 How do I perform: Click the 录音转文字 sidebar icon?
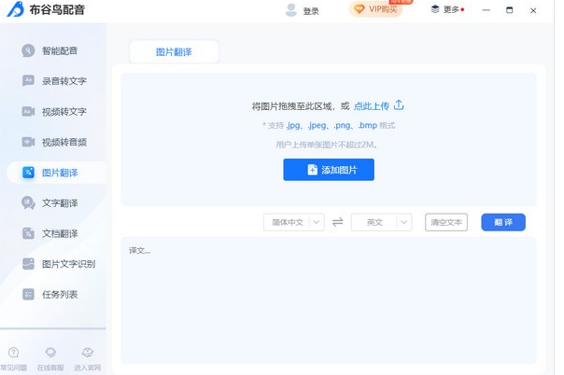(28, 80)
